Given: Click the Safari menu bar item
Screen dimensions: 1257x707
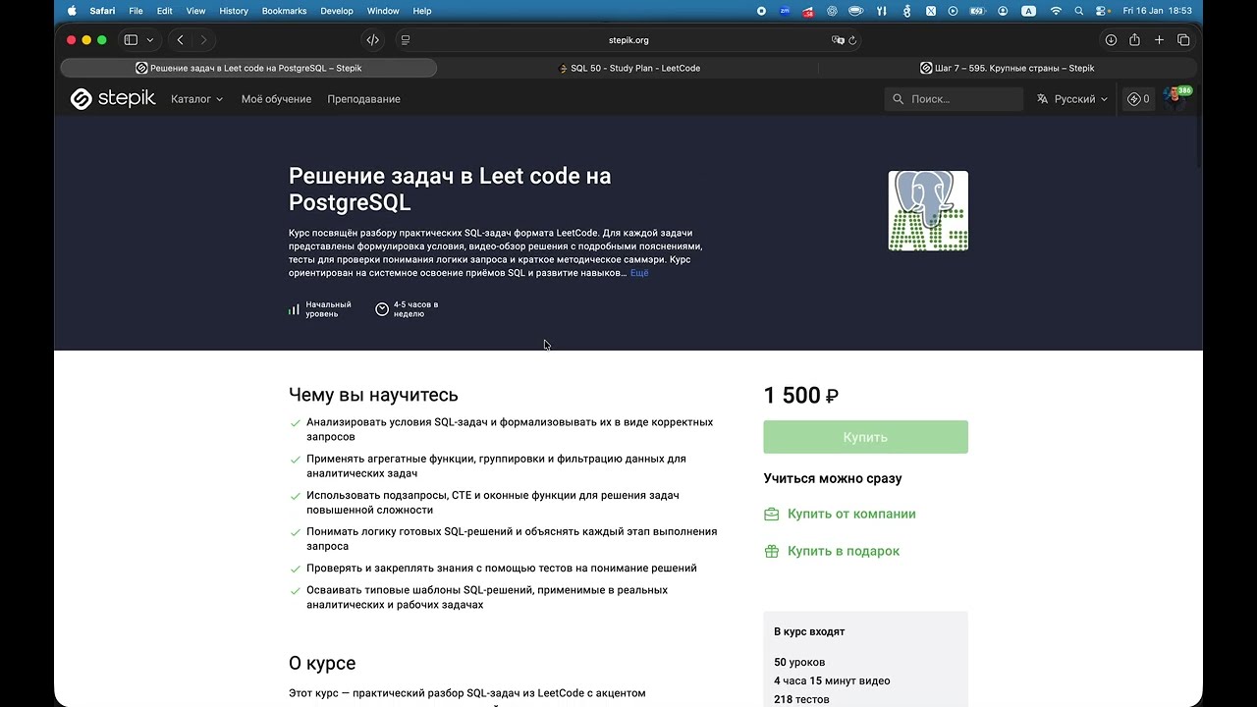Looking at the screenshot, I should click(x=102, y=11).
